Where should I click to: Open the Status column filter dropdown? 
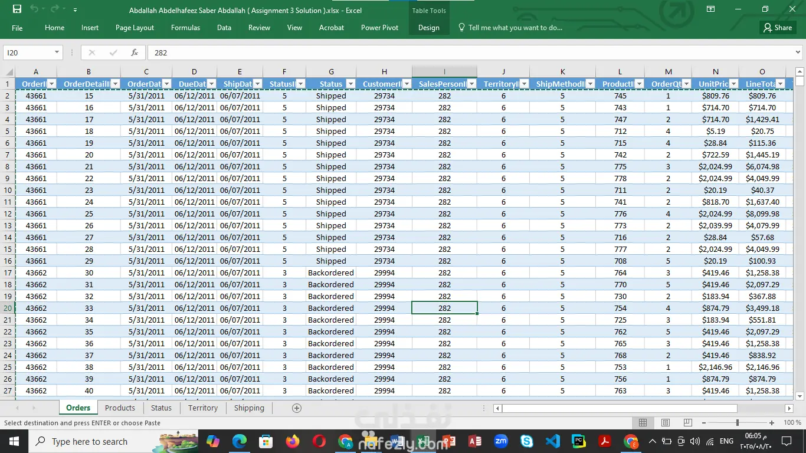point(350,84)
